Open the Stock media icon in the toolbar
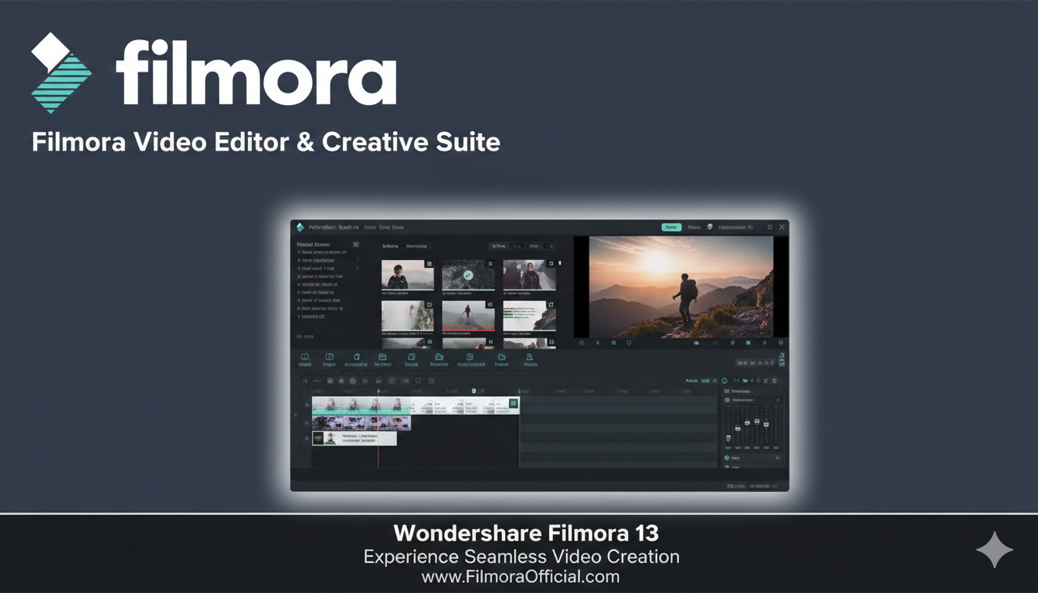 pyautogui.click(x=329, y=357)
